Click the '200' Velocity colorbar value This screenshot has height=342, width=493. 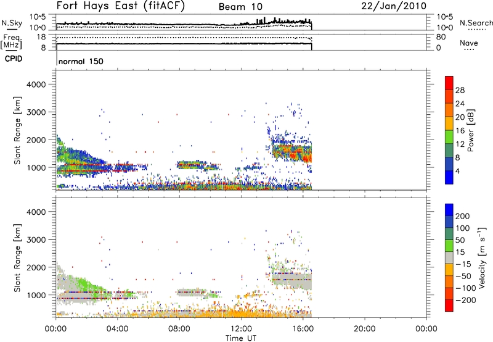(463, 216)
